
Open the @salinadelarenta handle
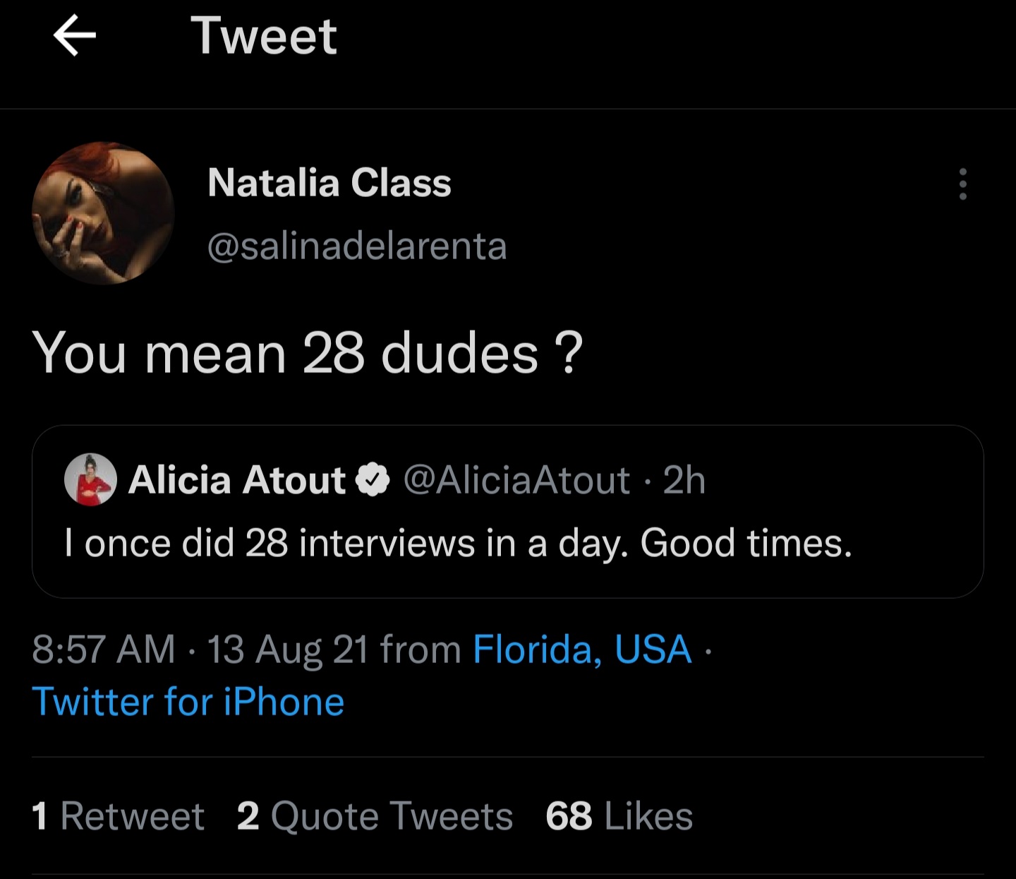[x=357, y=246]
